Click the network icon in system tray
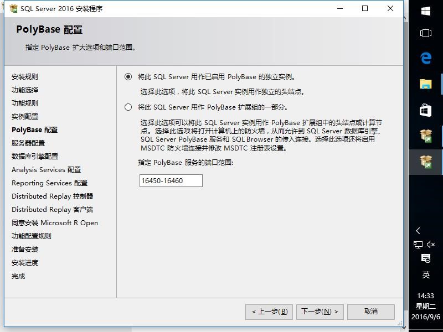 click(x=419, y=245)
